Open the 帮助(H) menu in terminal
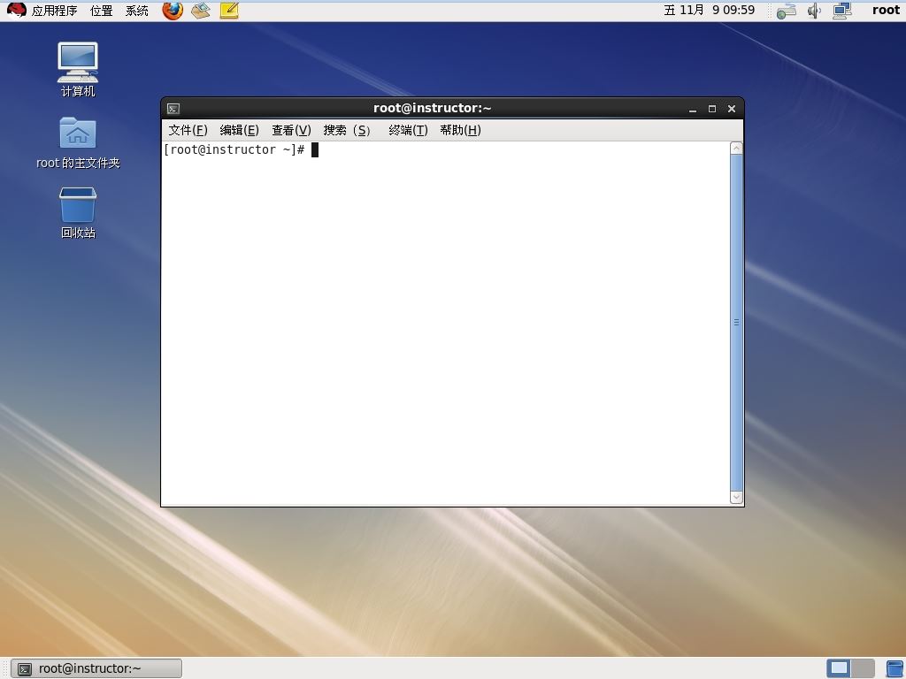Image resolution: width=906 pixels, height=679 pixels. 460,130
